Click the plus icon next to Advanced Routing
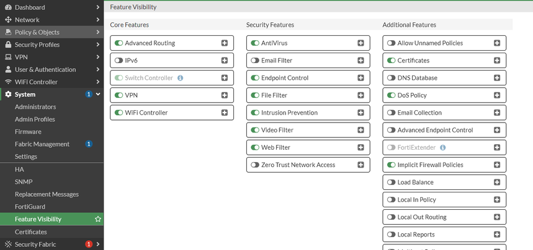The image size is (533, 250). 225,43
